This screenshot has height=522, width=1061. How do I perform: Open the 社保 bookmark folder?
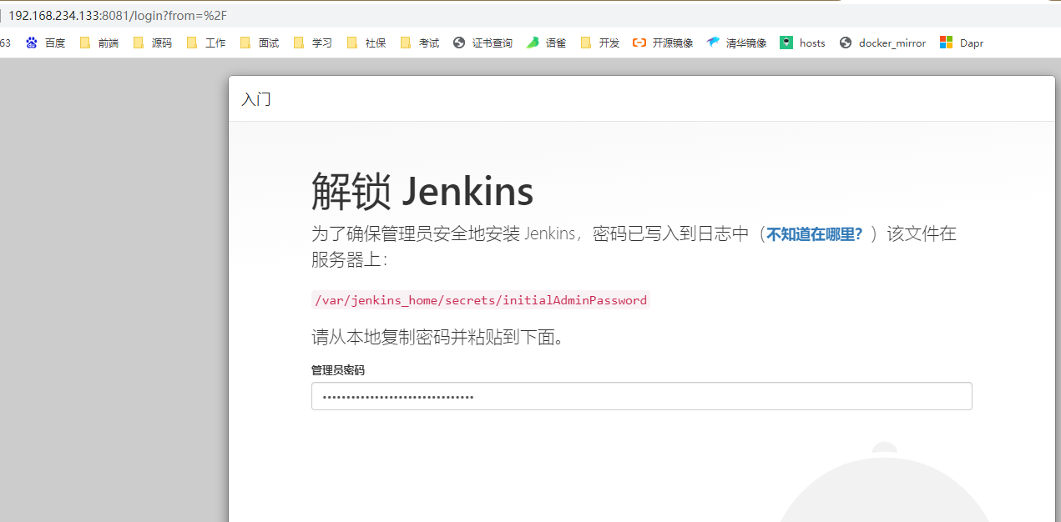pyautogui.click(x=366, y=43)
